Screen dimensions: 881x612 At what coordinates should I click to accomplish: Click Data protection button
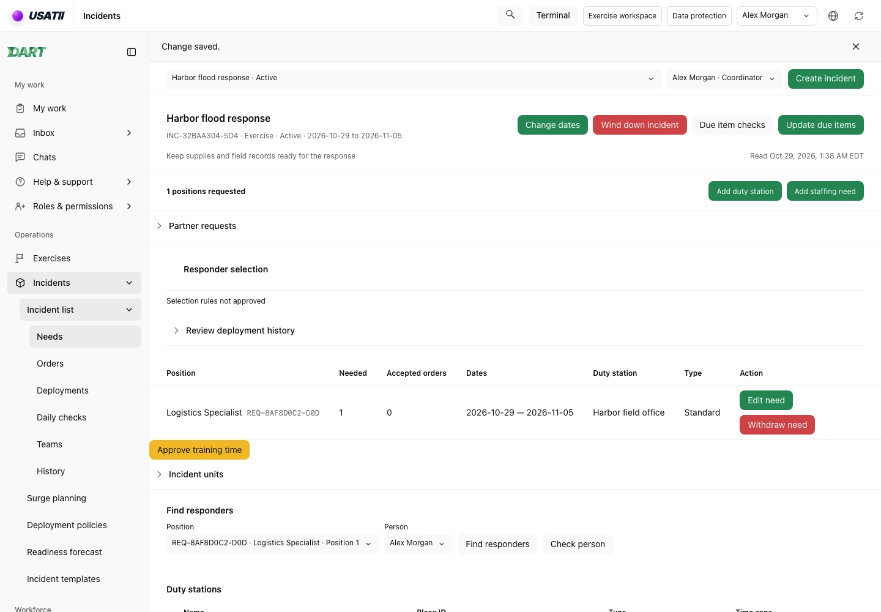699,16
